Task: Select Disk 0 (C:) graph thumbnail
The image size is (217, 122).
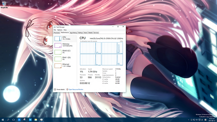Action: (58, 52)
